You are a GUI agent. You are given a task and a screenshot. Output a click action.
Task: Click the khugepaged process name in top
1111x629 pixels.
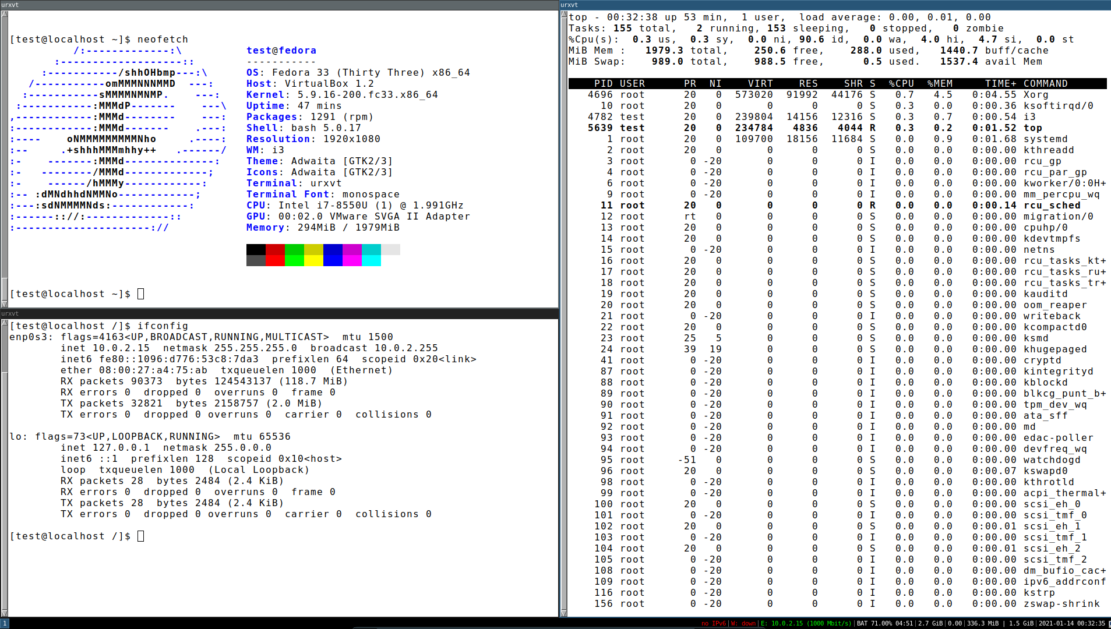pyautogui.click(x=1056, y=349)
